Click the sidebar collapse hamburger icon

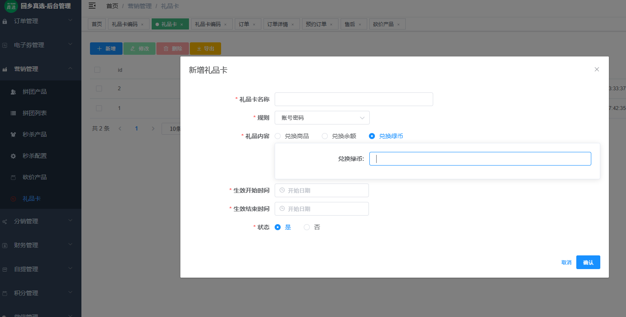[x=92, y=6]
